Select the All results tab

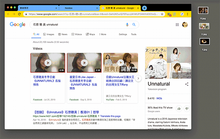pyautogui.click(x=36, y=34)
